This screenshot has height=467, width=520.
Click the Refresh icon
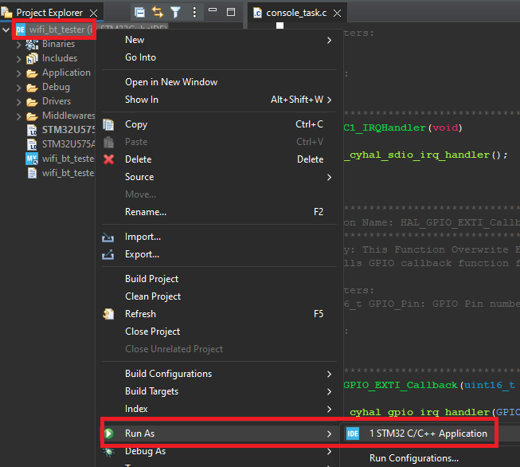click(x=108, y=314)
